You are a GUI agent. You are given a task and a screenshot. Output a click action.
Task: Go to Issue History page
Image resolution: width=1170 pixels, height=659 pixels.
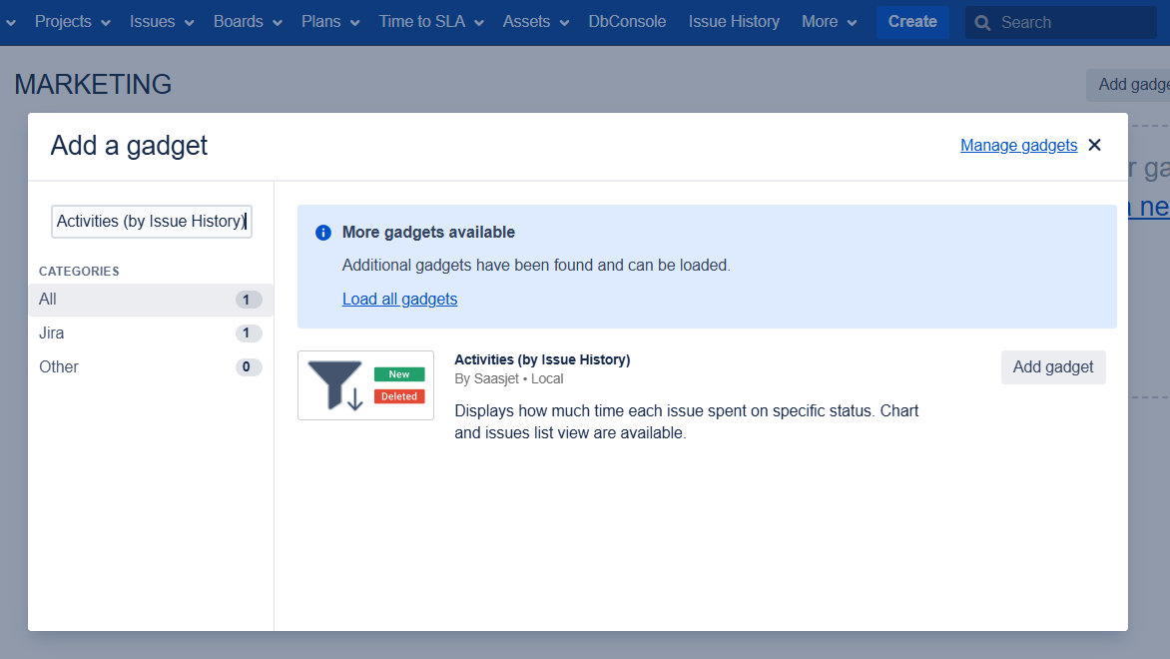coord(734,22)
